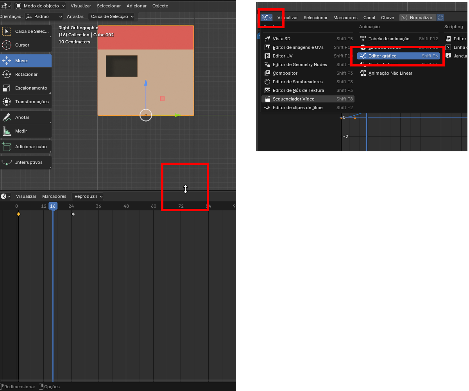
Task: Select the Interruptivos tool
Action: tap(26, 162)
